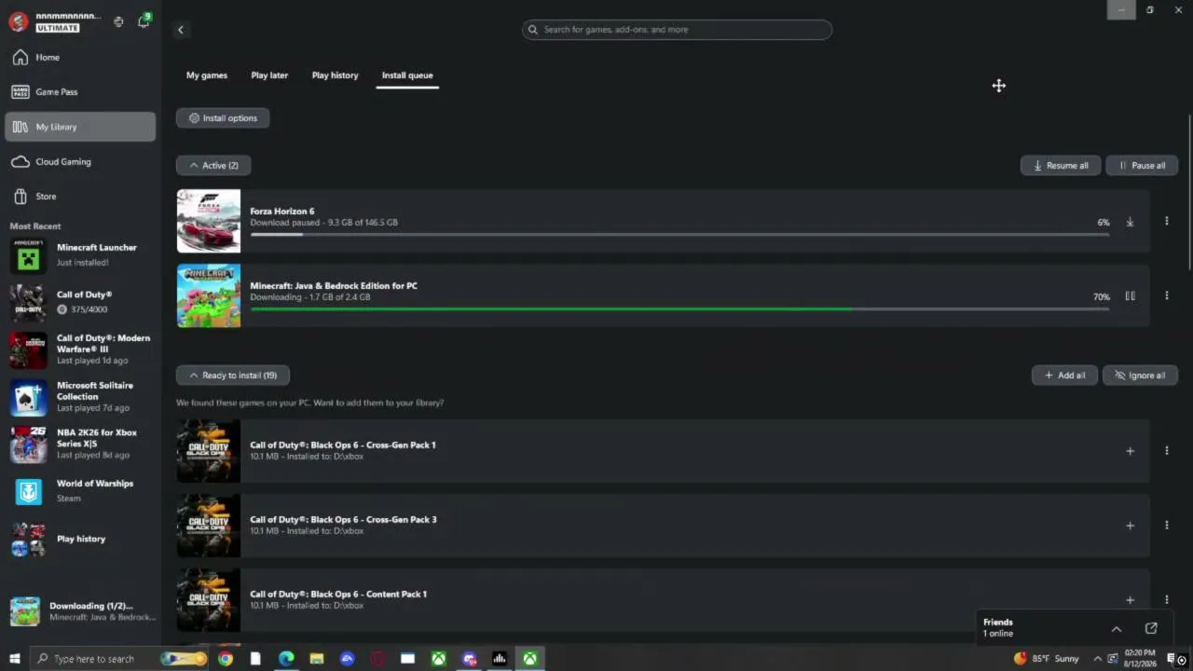The height and width of the screenshot is (671, 1193).
Task: Open the profile avatar in the sidebar
Action: [19, 21]
